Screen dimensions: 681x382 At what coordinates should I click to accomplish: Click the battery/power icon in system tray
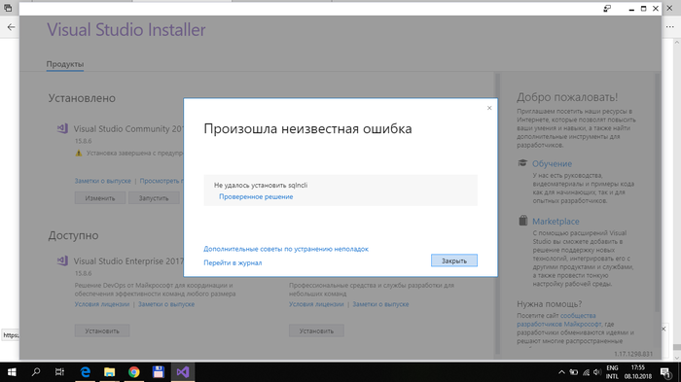pos(574,372)
